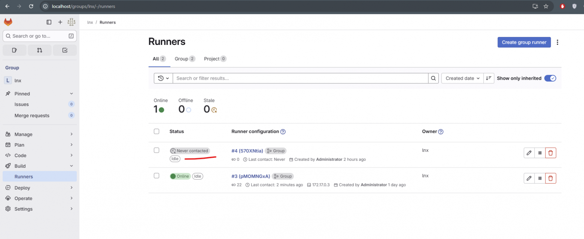The image size is (584, 239).
Task: Click the search magnifier in the filter bar
Action: click(x=433, y=78)
